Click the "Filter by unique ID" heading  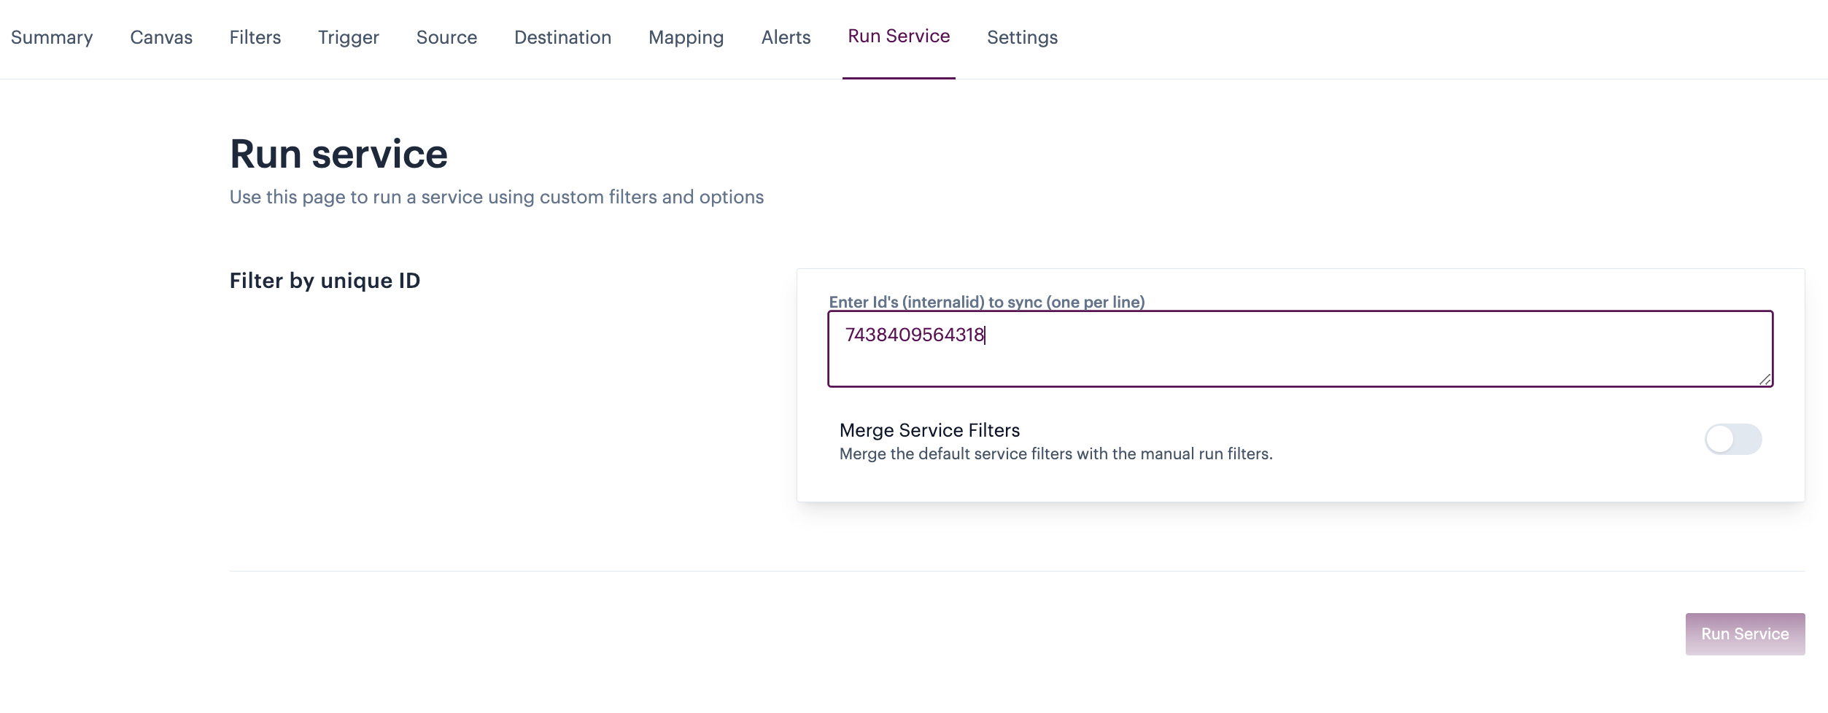pos(325,281)
